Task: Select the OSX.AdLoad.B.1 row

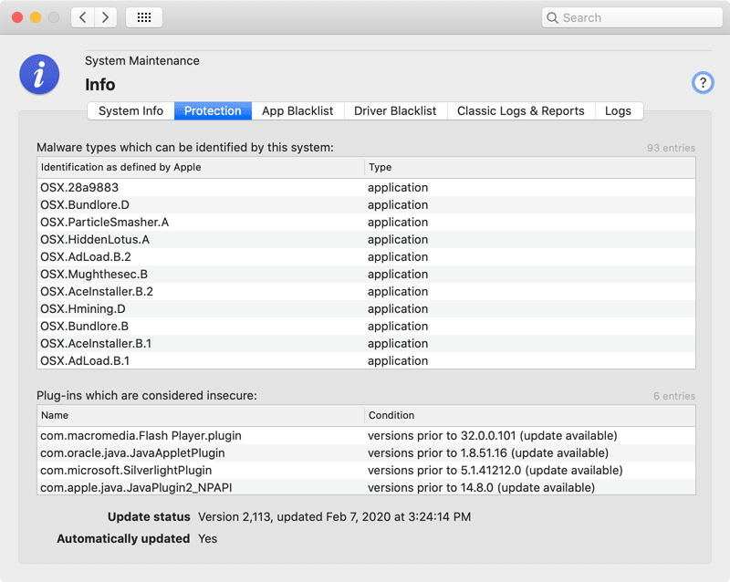Action: click(x=367, y=361)
